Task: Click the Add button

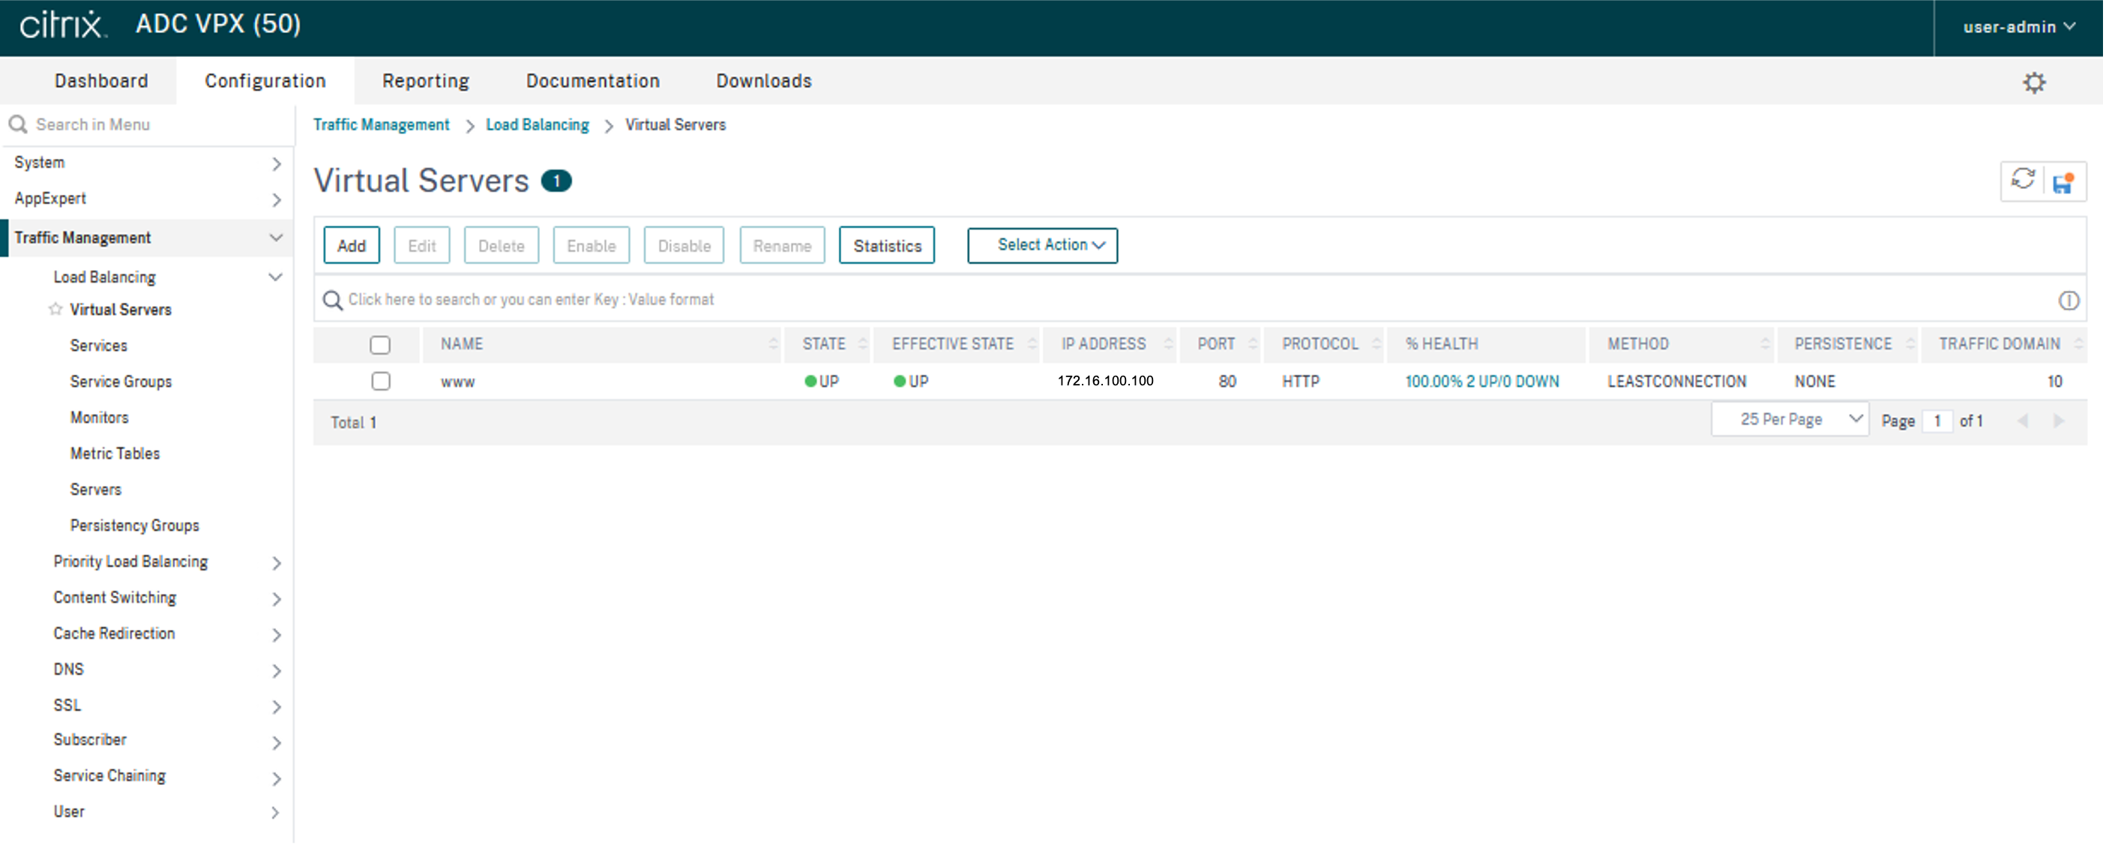Action: coord(351,245)
